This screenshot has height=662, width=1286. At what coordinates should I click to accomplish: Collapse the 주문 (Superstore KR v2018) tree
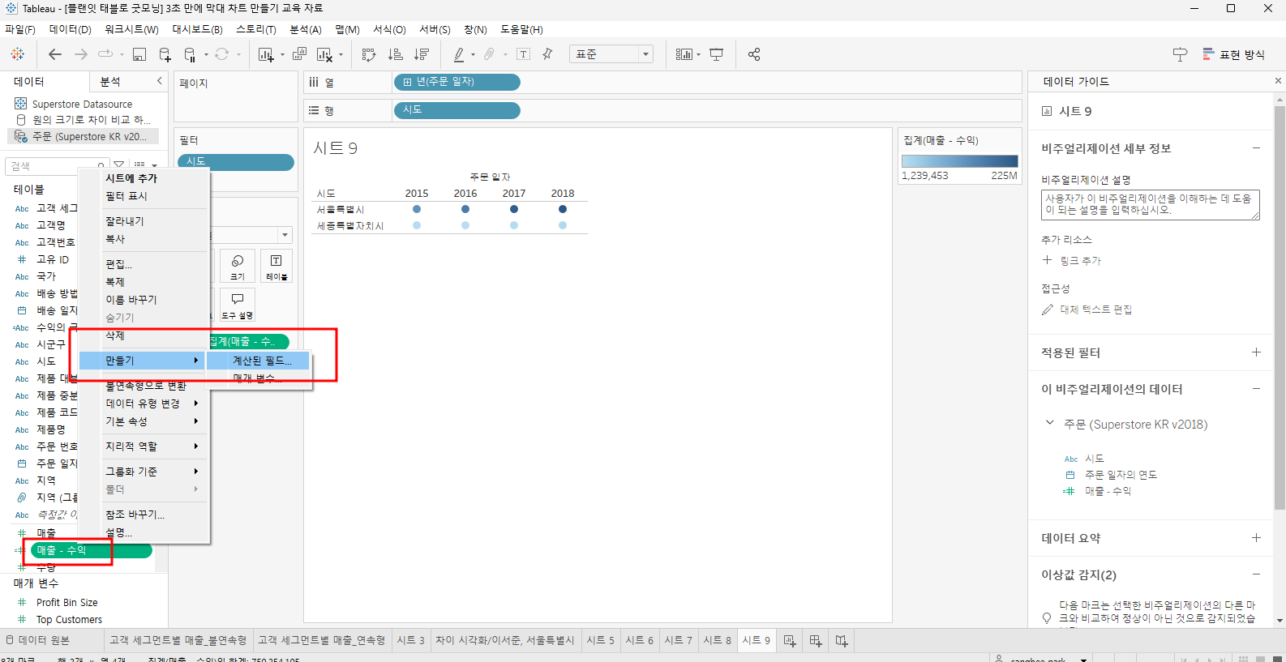point(1050,423)
